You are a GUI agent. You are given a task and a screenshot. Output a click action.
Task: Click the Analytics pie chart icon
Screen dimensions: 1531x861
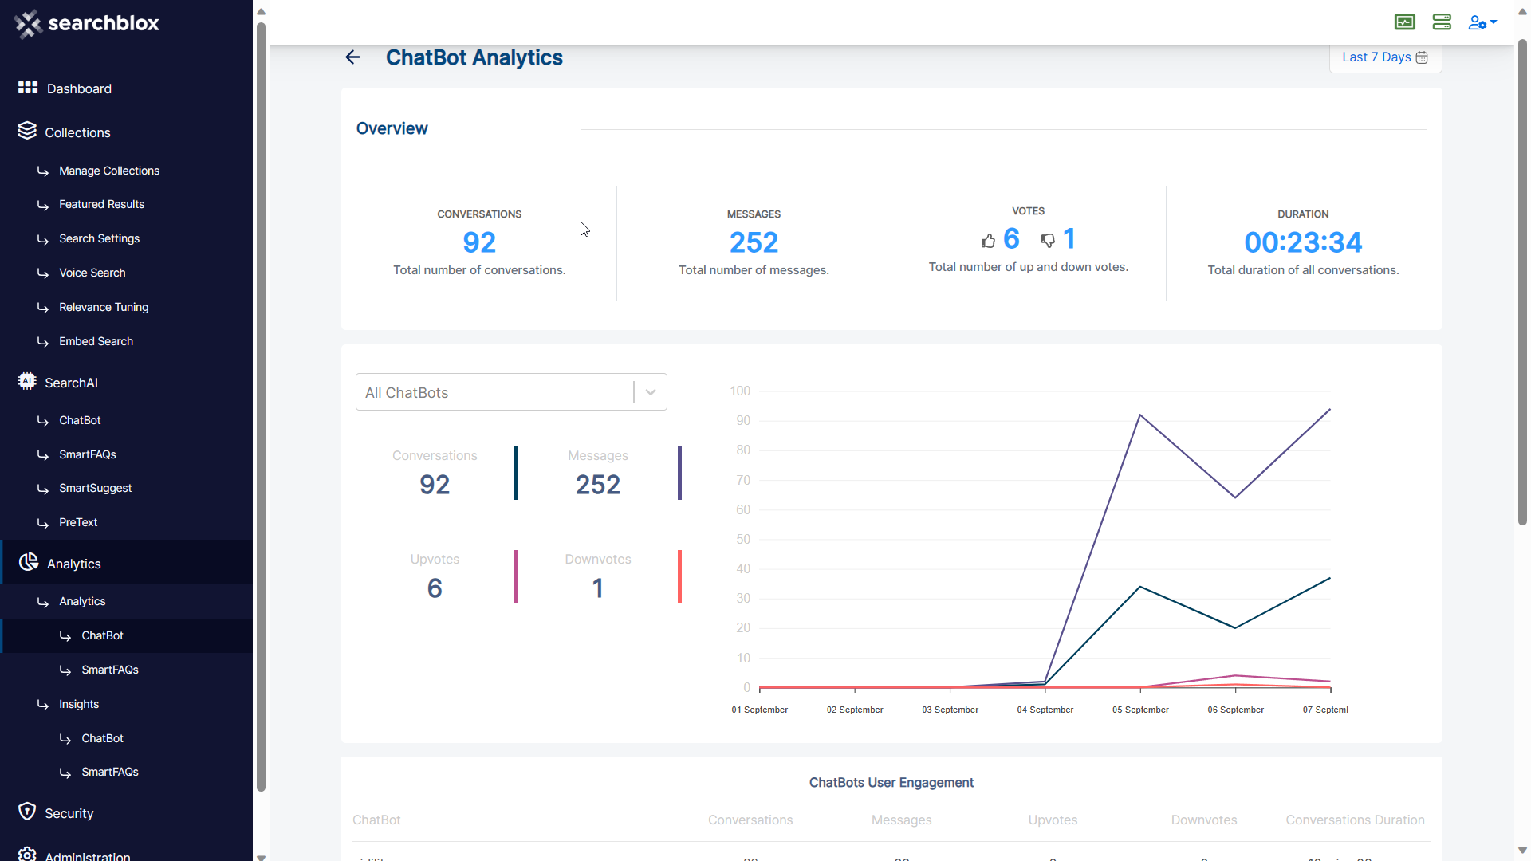[29, 562]
